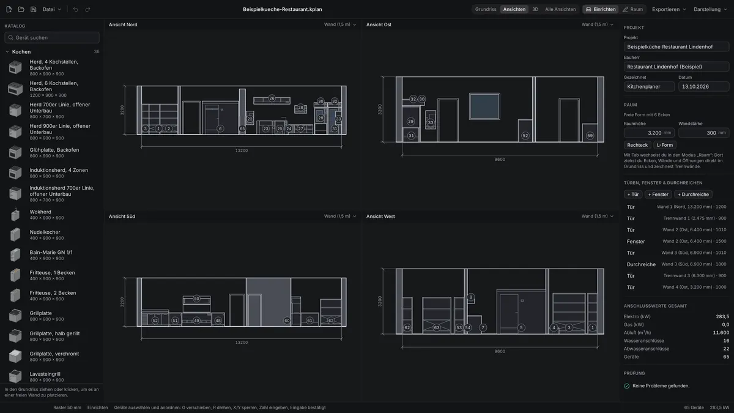Edit the Wandstärke value field
Screen dimensions: 734x413
[704, 132]
